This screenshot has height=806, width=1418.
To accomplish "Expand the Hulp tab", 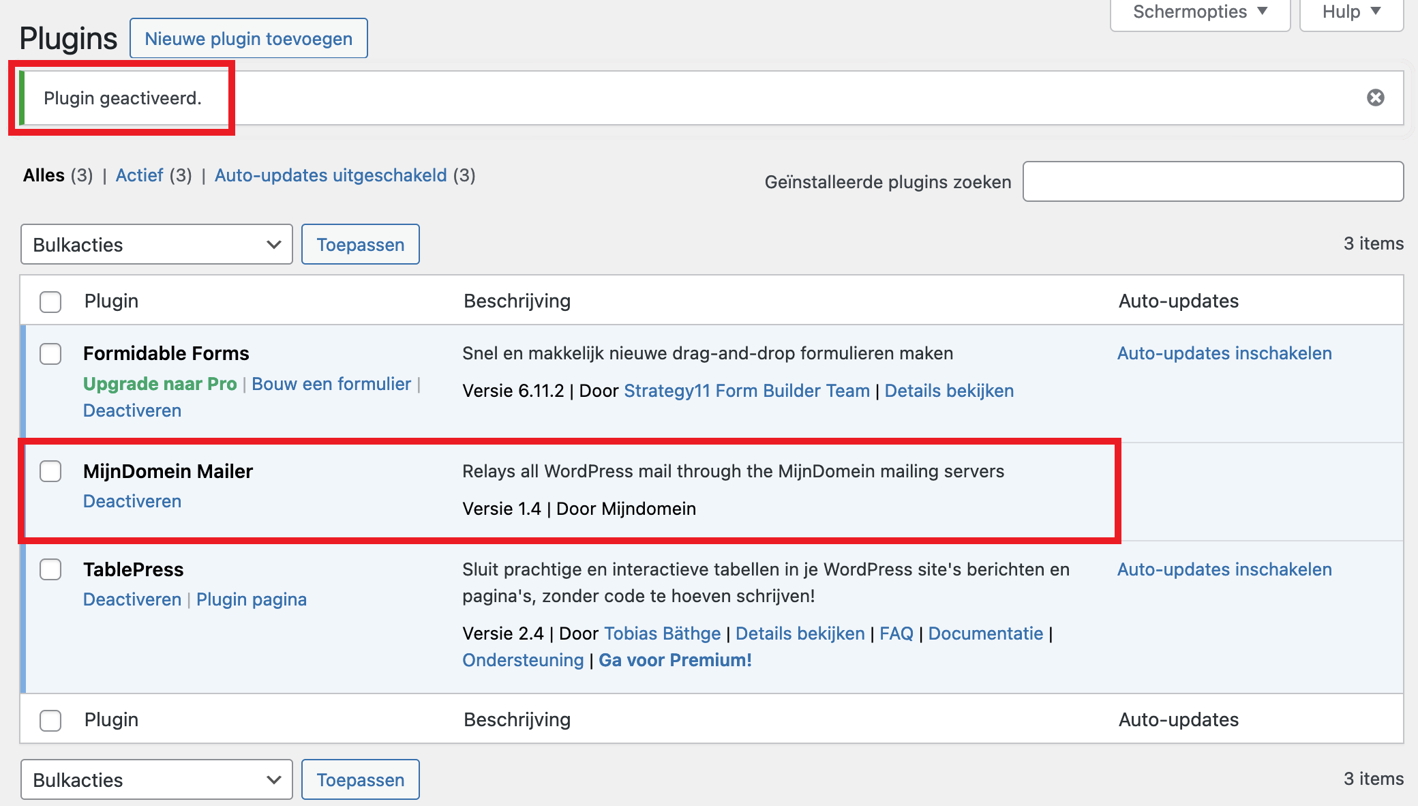I will pyautogui.click(x=1351, y=12).
